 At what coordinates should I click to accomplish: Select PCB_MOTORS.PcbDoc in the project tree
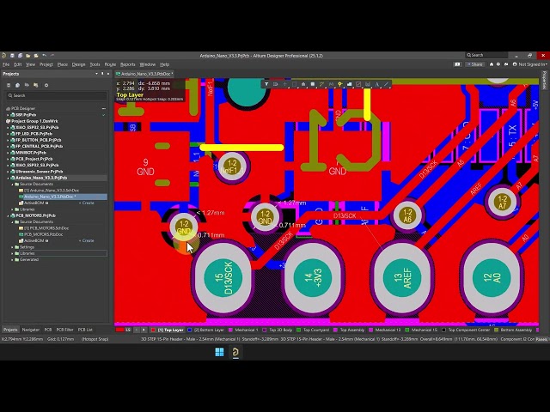44,234
